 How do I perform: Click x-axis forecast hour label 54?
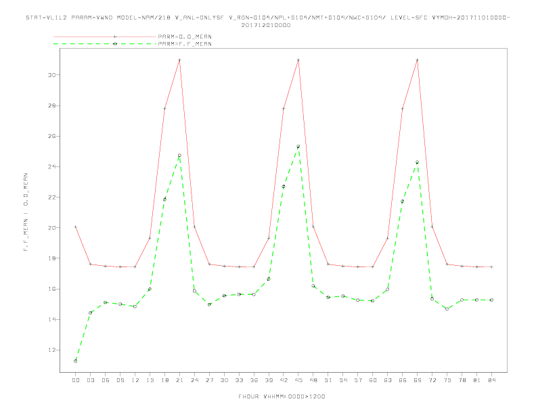click(343, 380)
